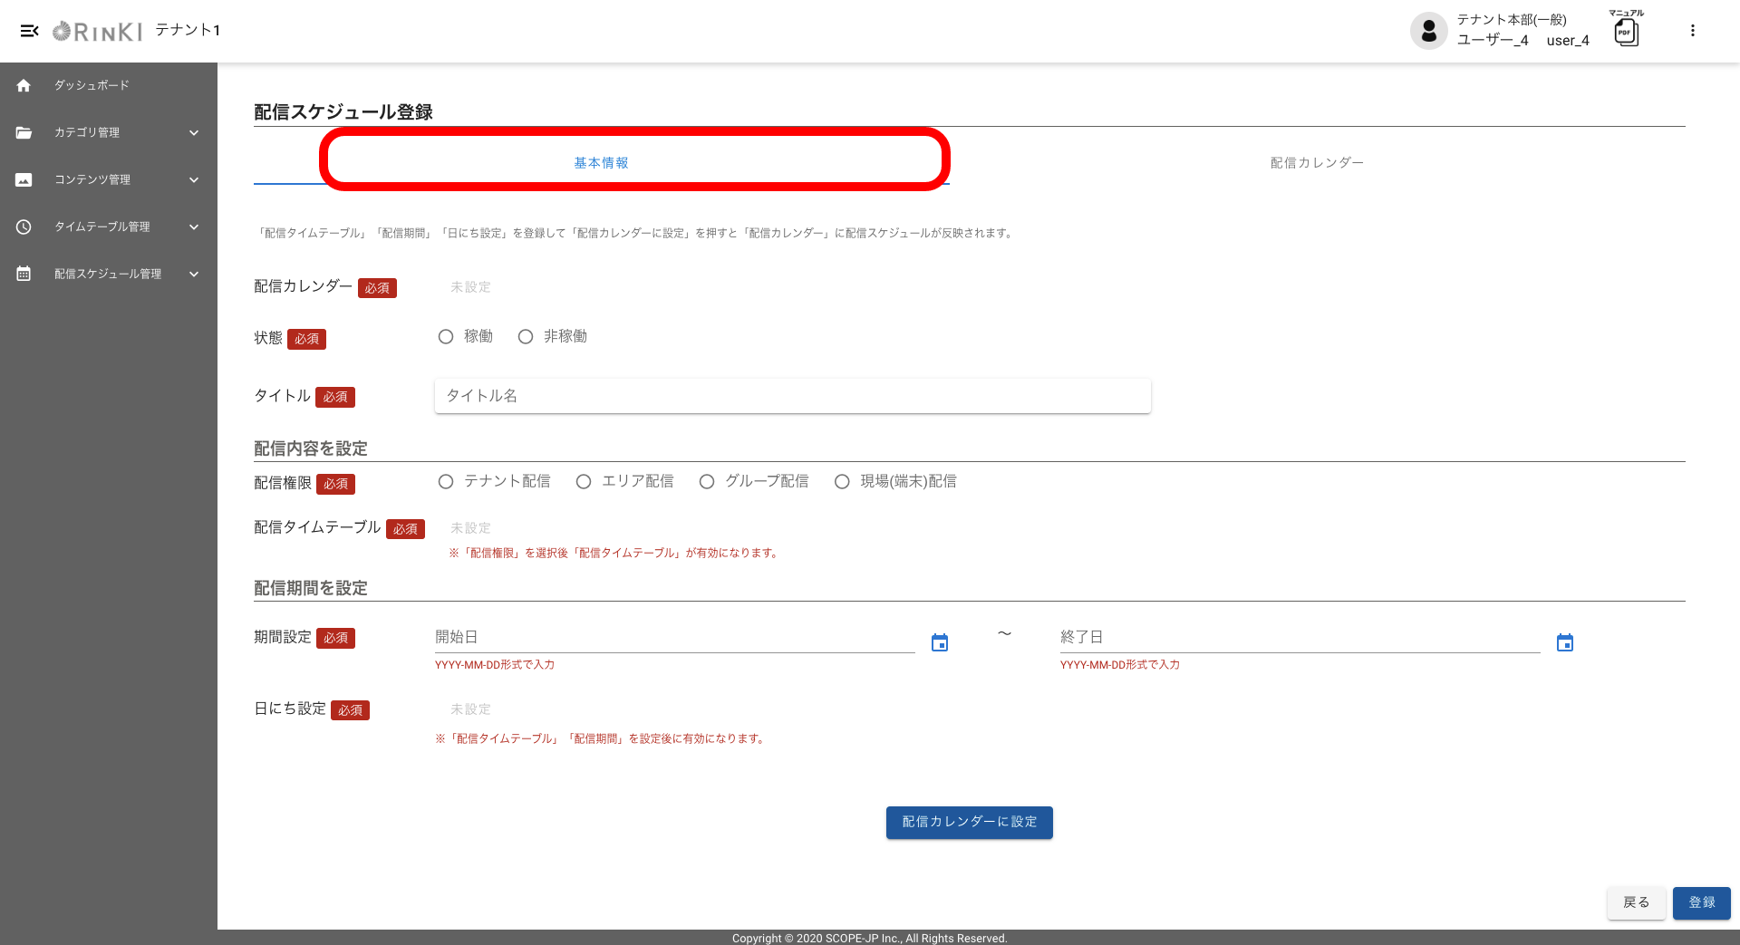Expand the コンテンツ管理 sidebar menu
The image size is (1740, 945).
[x=109, y=179]
